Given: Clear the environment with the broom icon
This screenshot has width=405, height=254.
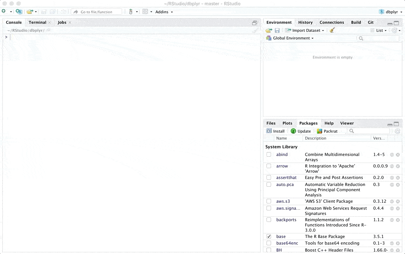Looking at the screenshot, I should click(332, 30).
